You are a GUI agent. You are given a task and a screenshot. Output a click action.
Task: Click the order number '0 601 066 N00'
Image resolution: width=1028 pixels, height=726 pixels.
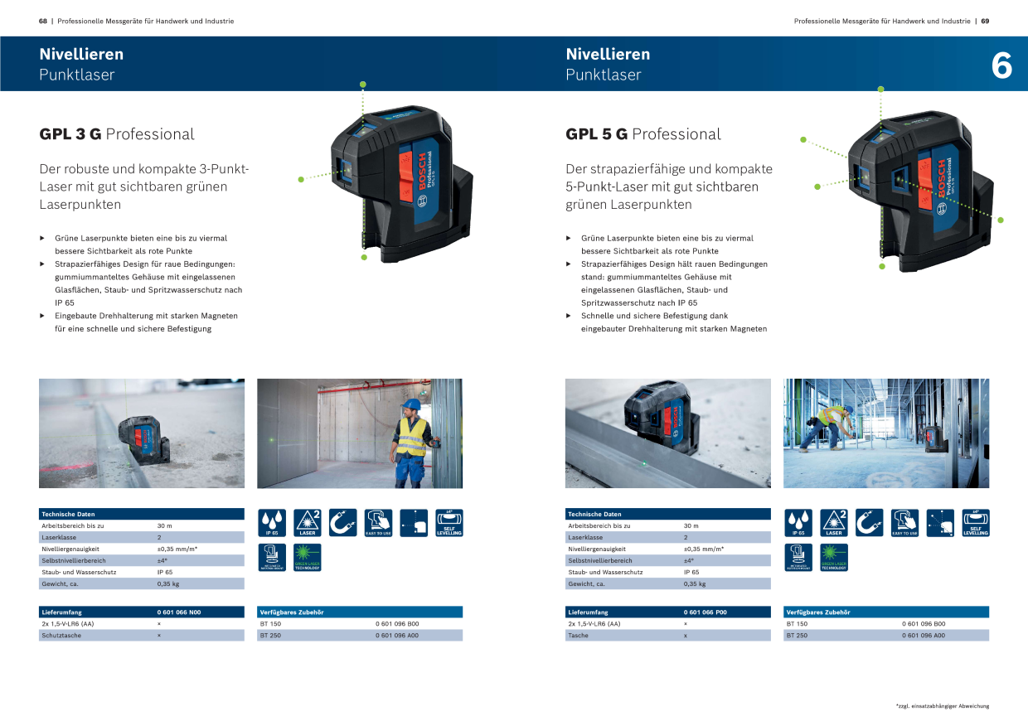point(179,612)
